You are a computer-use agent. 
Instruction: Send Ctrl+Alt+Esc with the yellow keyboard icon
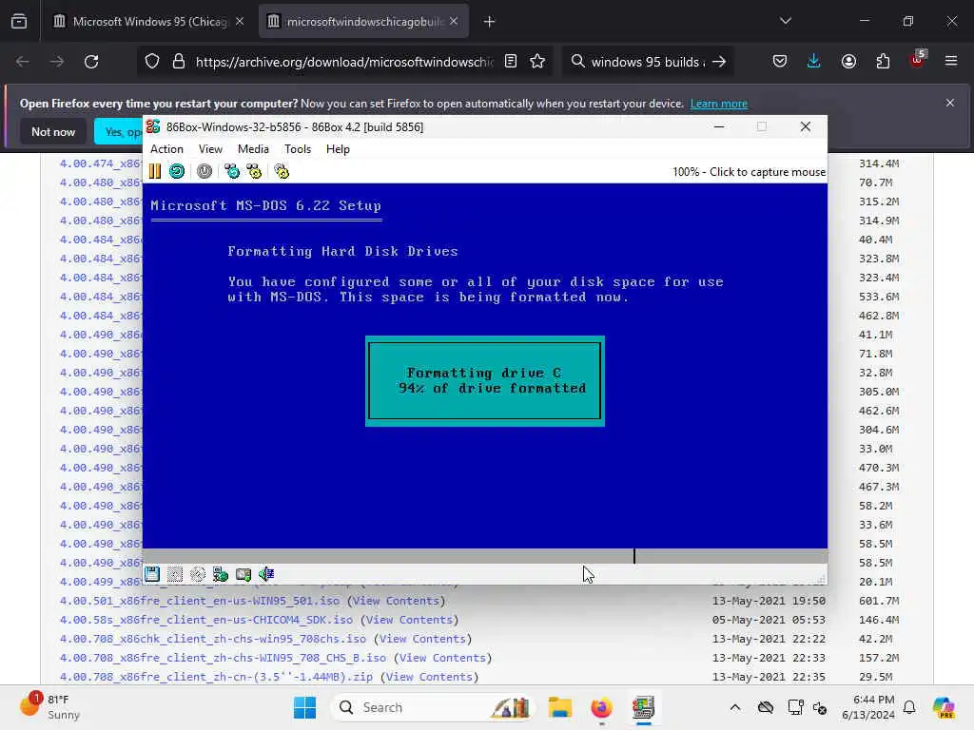(x=254, y=171)
